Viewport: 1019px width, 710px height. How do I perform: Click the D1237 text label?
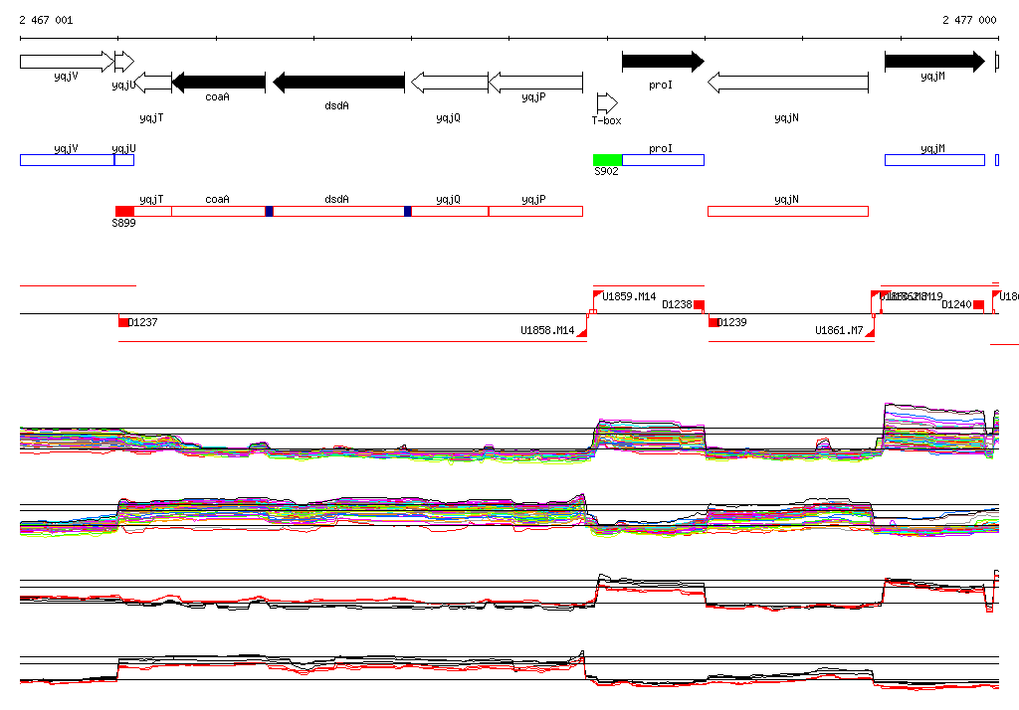[x=143, y=322]
